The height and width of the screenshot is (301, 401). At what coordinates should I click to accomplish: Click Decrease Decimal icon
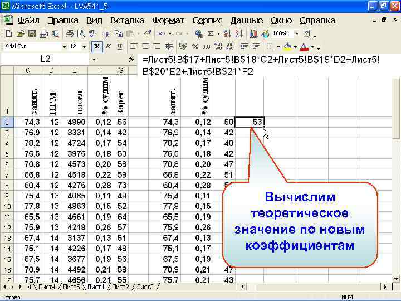(x=230, y=46)
